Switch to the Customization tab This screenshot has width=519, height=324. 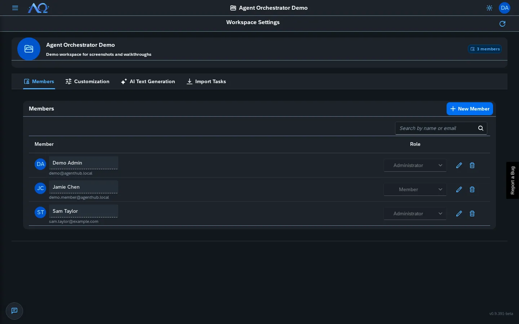click(x=87, y=81)
